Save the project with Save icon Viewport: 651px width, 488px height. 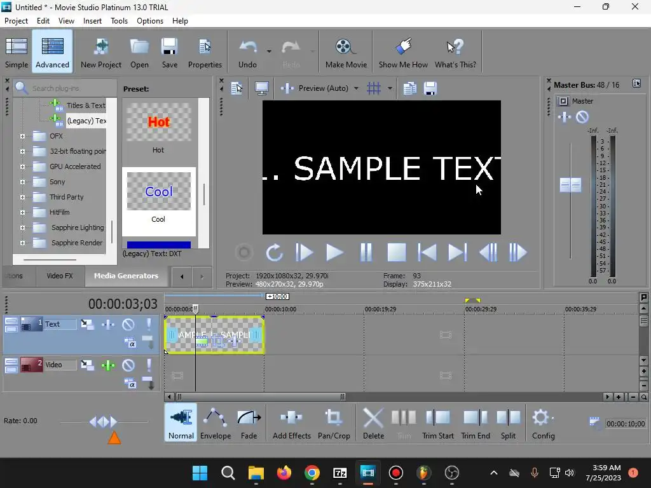pyautogui.click(x=169, y=53)
